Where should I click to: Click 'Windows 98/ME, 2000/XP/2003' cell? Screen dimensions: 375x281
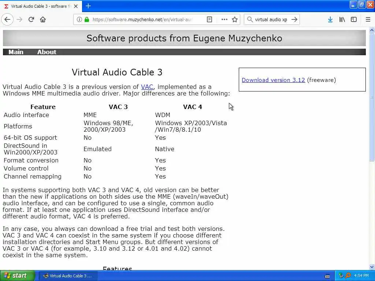point(108,126)
